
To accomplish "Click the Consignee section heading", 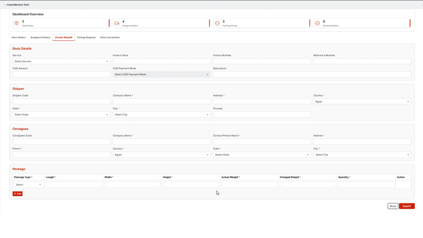I will click(20, 129).
